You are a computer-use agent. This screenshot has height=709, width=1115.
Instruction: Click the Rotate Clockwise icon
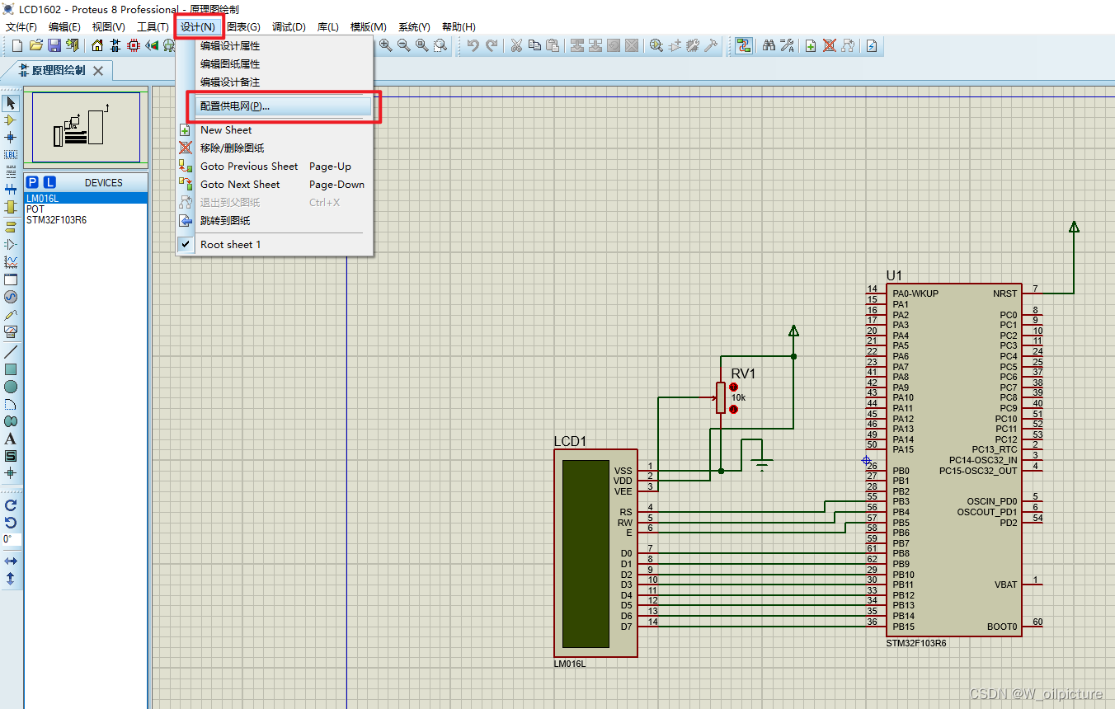tap(11, 505)
